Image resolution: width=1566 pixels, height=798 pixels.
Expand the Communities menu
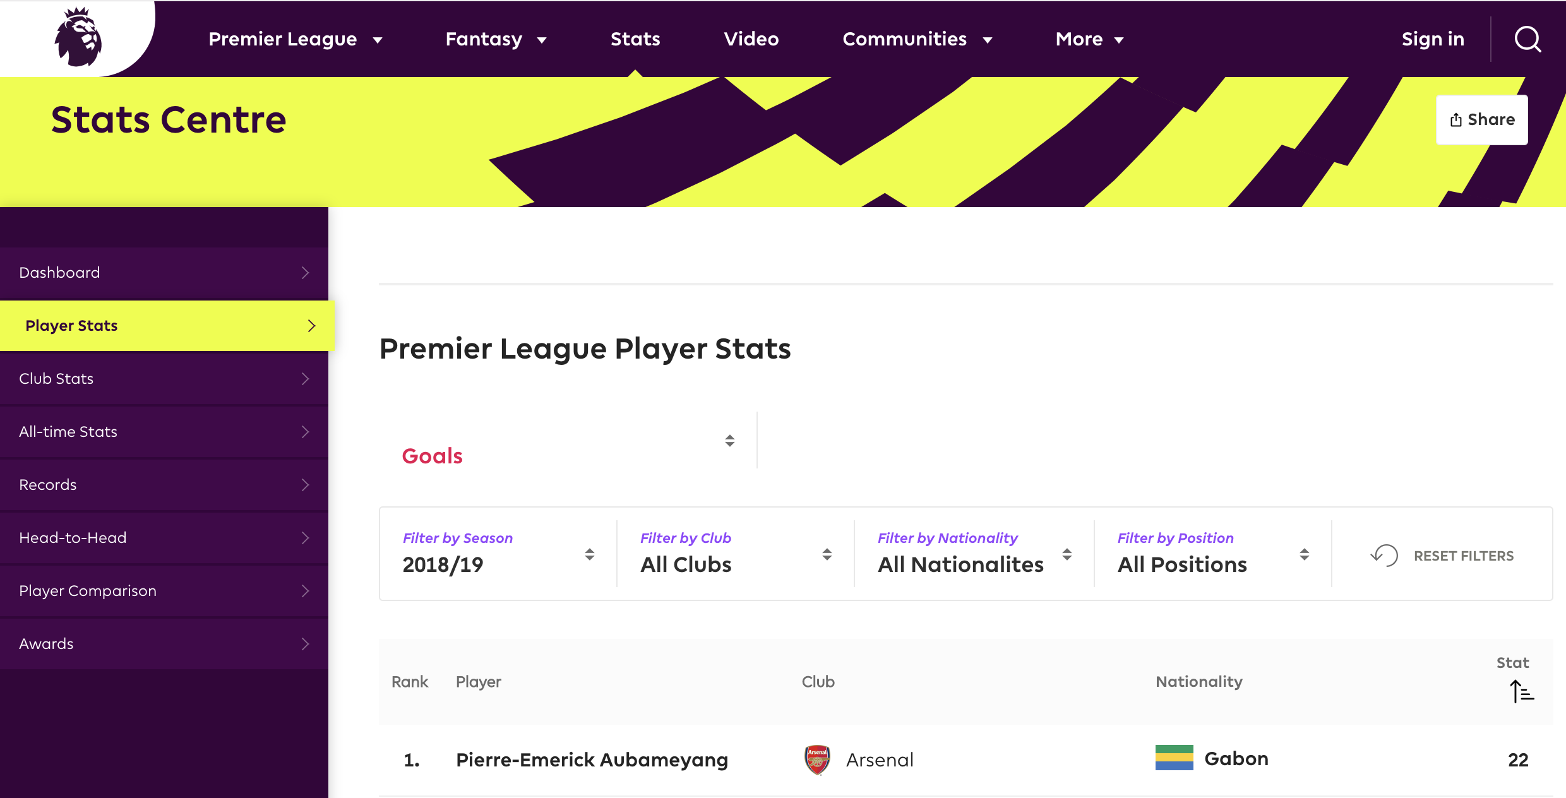pyautogui.click(x=917, y=39)
